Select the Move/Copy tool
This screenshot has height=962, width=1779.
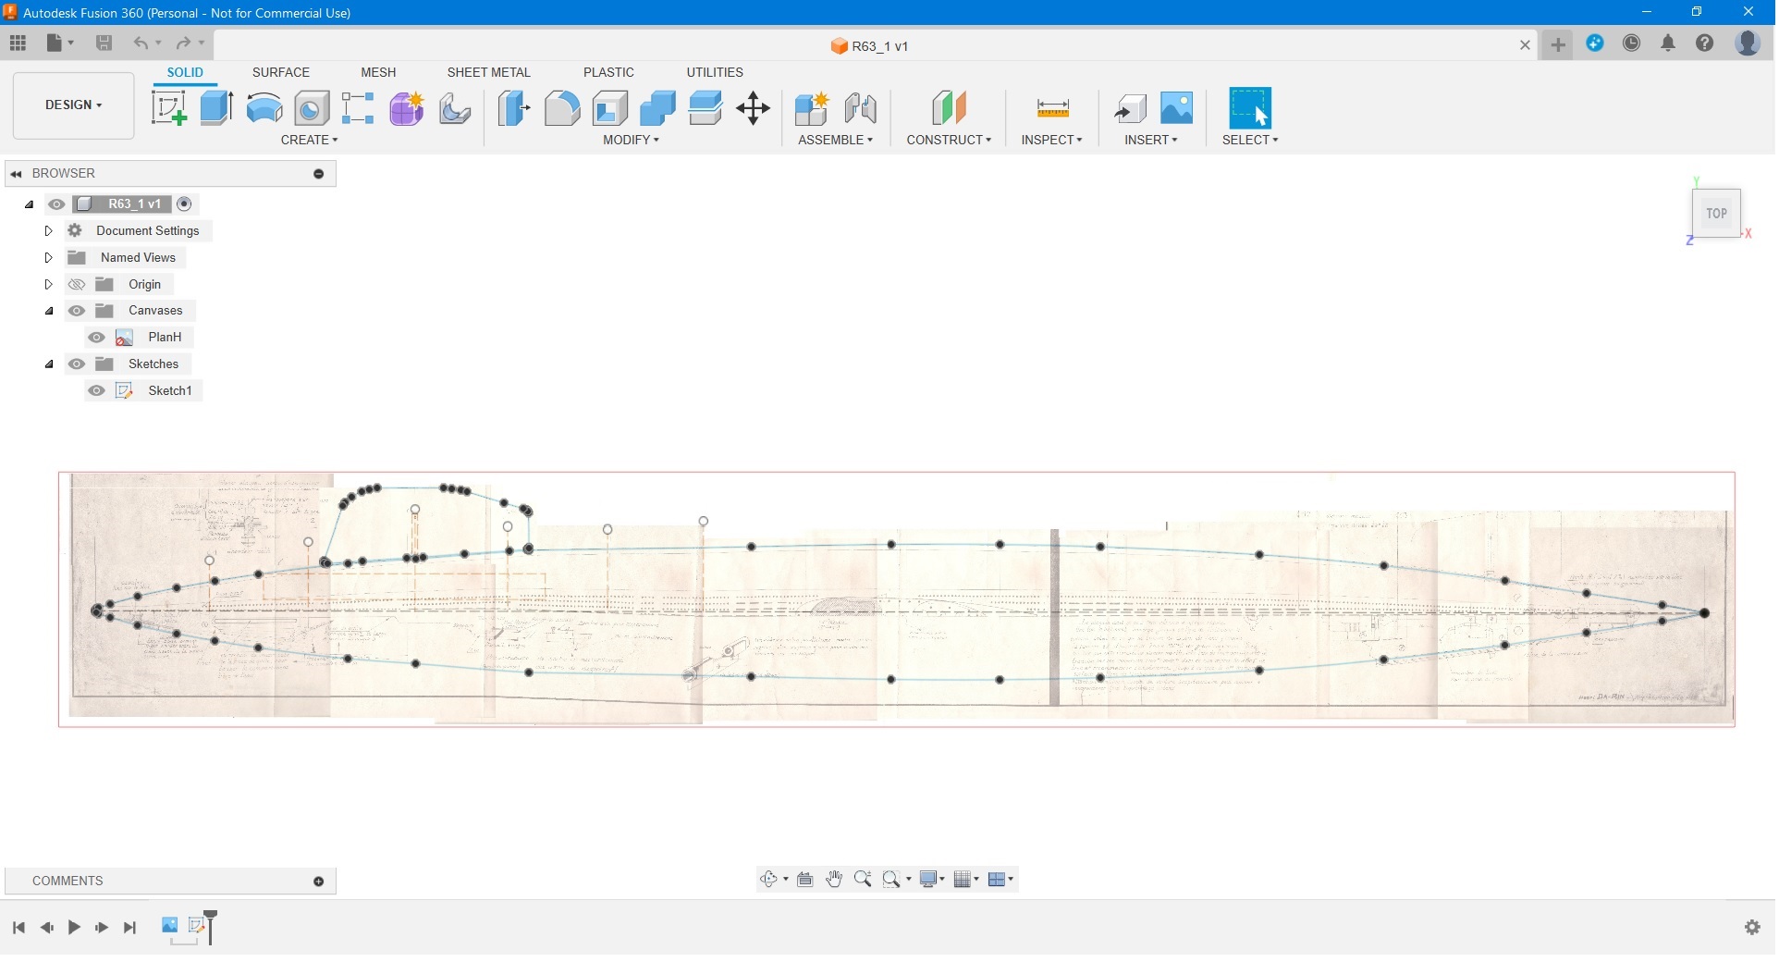754,108
